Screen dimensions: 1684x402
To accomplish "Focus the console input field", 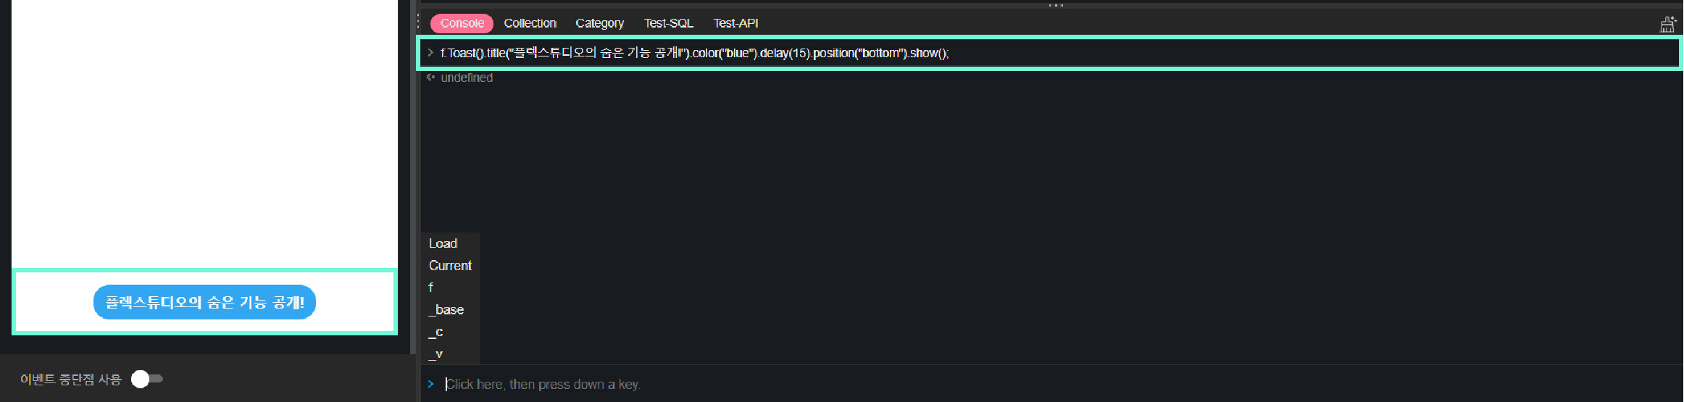I will tap(1058, 384).
